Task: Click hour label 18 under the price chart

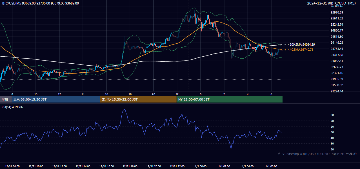Action: [130, 94]
